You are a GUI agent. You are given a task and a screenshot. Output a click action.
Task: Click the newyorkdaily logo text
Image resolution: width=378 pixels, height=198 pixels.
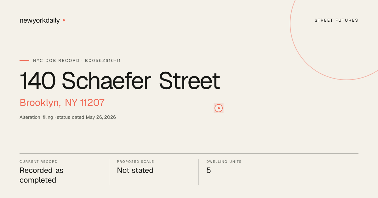coord(40,20)
